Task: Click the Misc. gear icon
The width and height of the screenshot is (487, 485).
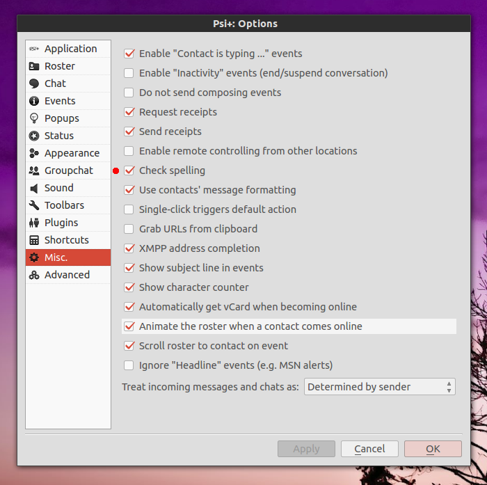Action: click(x=34, y=257)
